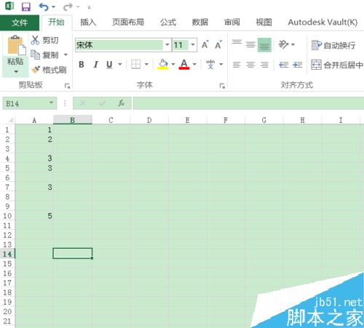Screen dimensions: 364x328
Task: Expand the 粘贴 paste options arrow
Action: 16,71
